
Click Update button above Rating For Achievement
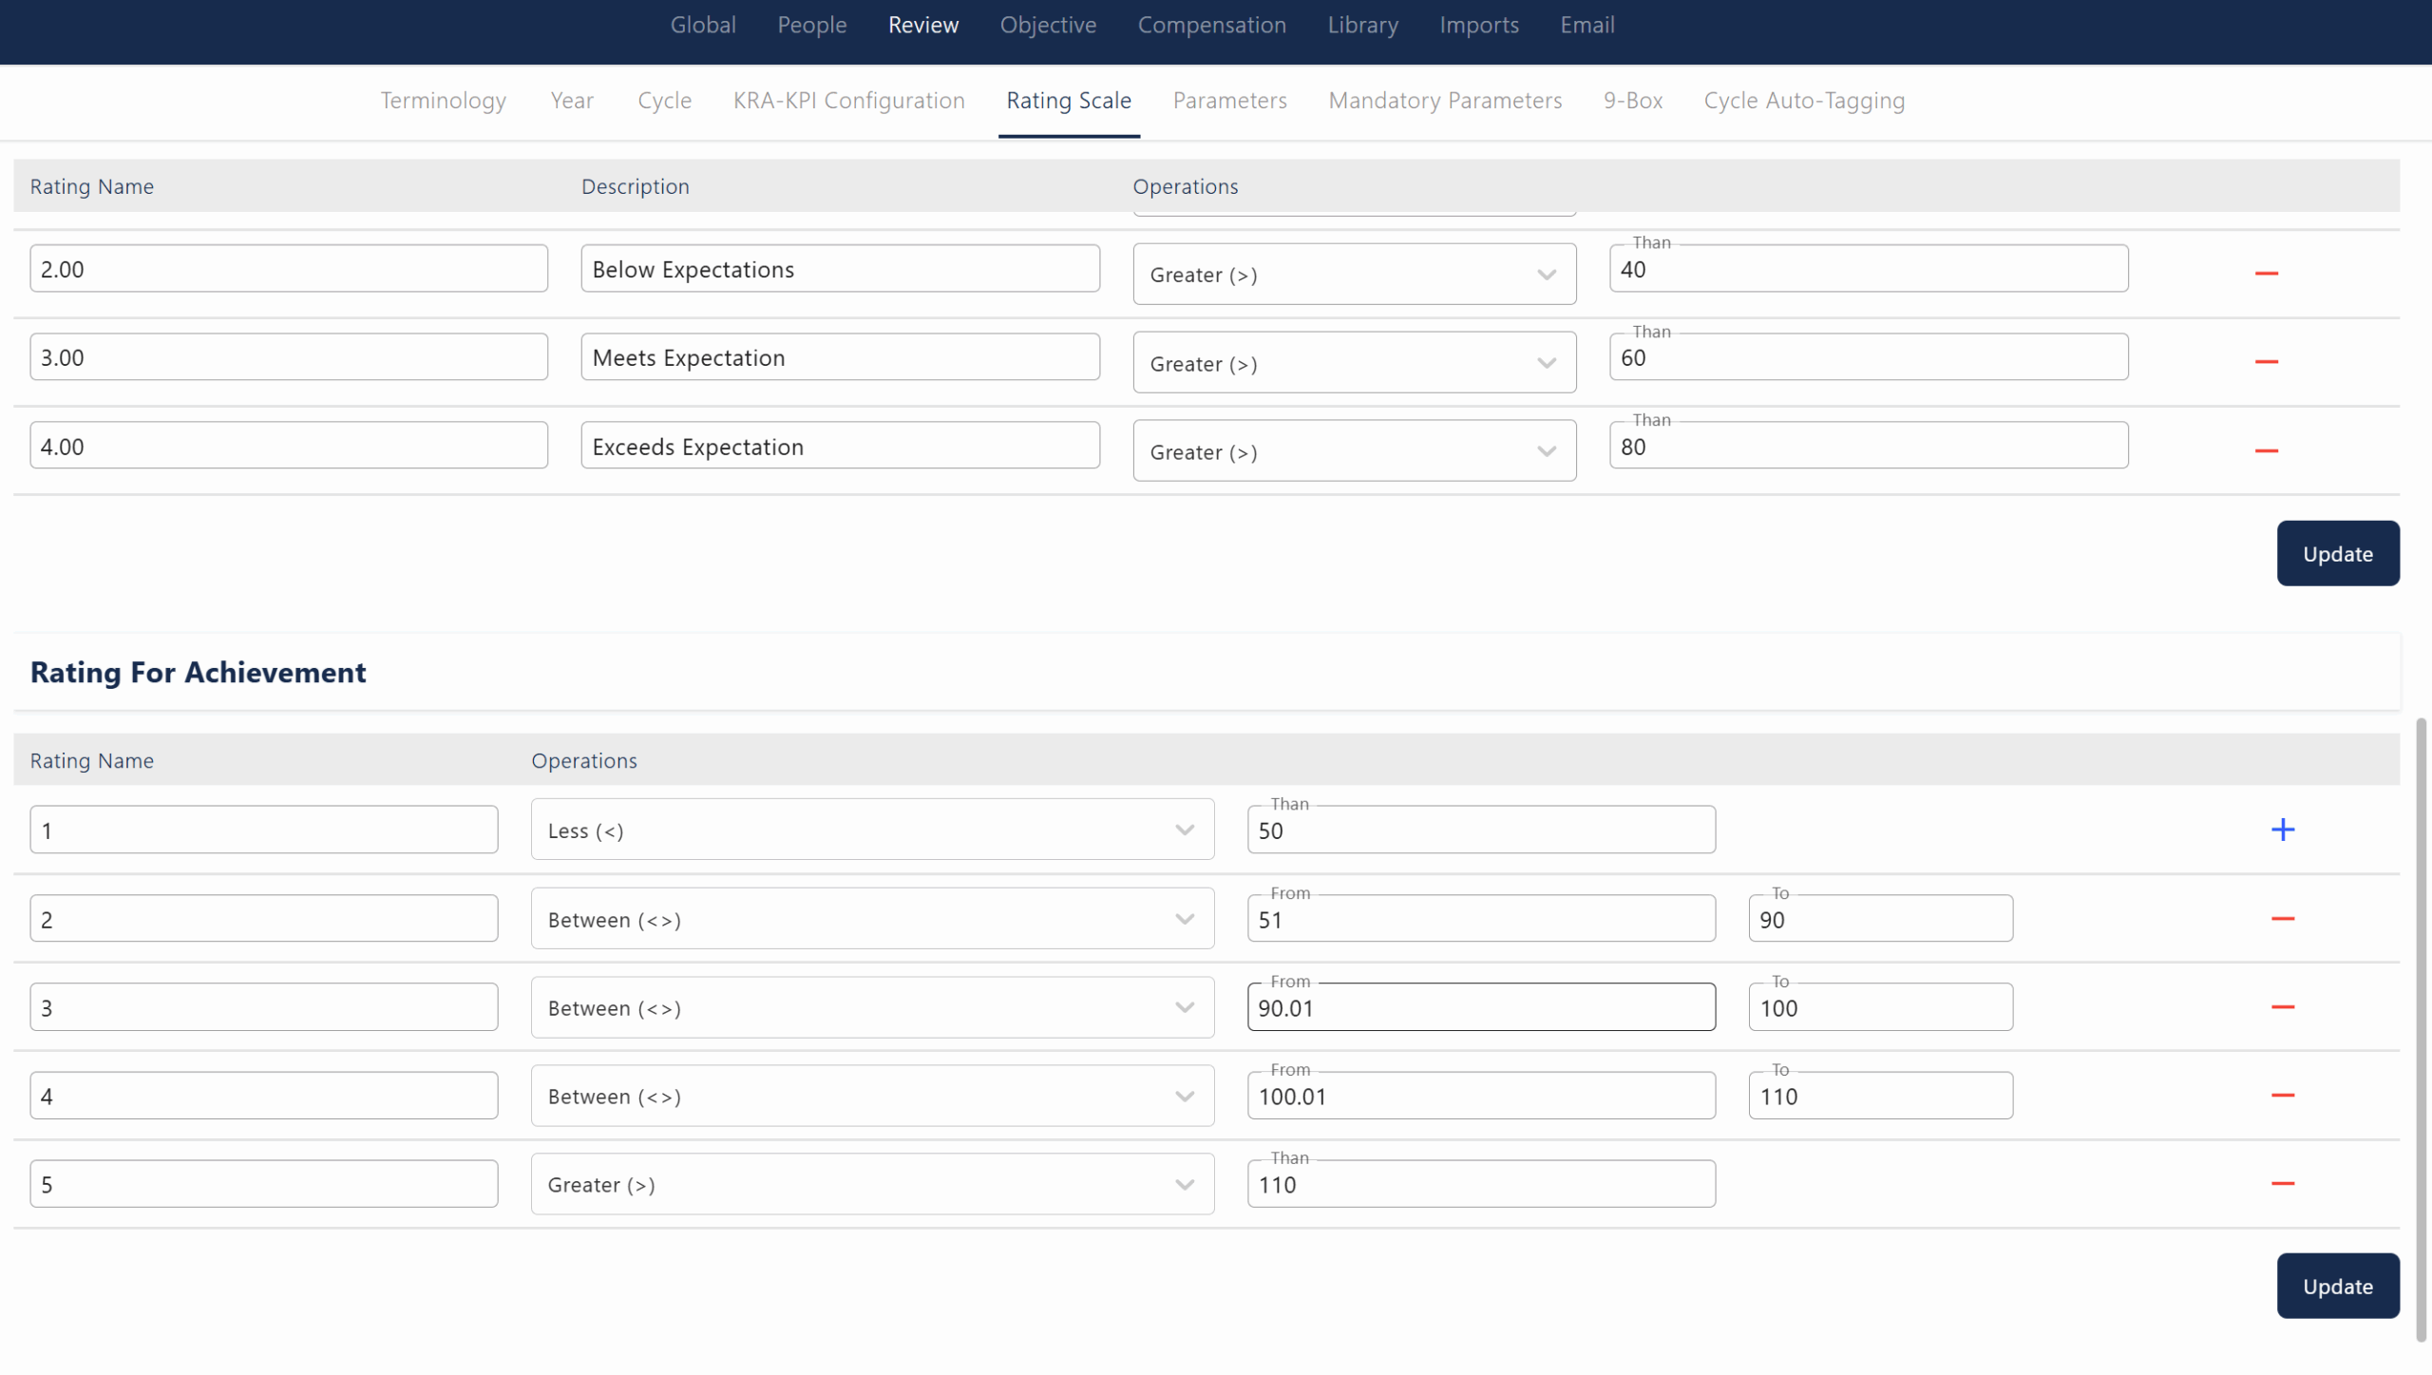point(2338,554)
